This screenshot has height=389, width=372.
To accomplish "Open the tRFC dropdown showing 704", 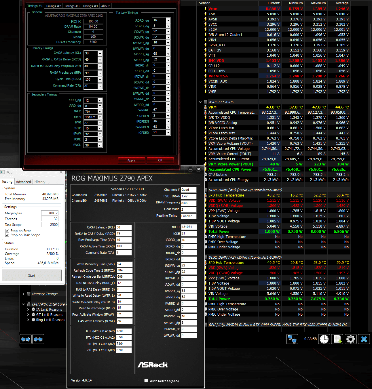I will (x=100, y=111).
